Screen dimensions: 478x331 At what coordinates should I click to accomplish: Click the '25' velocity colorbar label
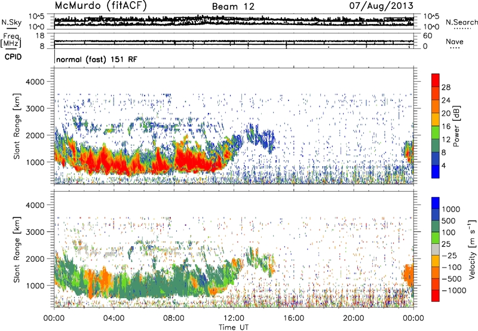pos(446,244)
